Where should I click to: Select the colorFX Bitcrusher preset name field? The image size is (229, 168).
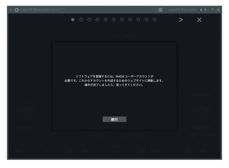183,10
